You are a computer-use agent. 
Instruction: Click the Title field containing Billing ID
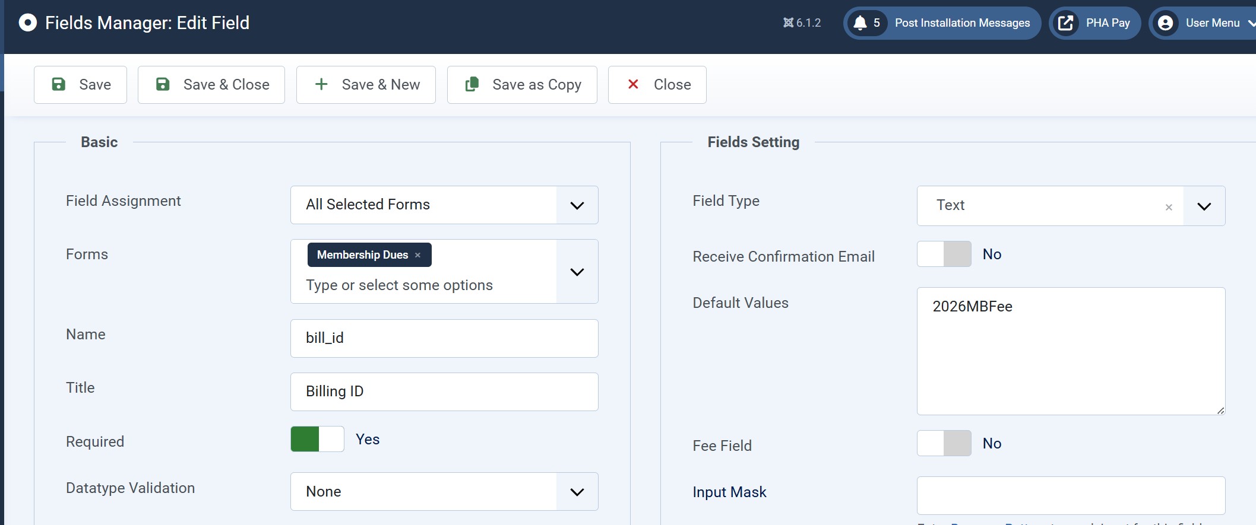coord(444,392)
